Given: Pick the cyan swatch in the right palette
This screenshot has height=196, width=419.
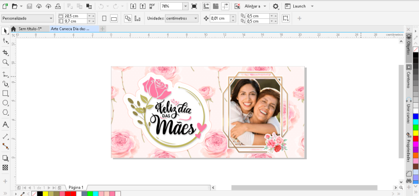Looking at the screenshot, I should click(x=415, y=122).
